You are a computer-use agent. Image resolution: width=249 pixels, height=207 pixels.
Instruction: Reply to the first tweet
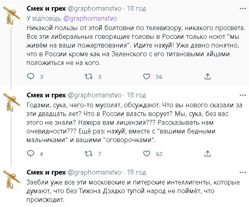click(31, 76)
